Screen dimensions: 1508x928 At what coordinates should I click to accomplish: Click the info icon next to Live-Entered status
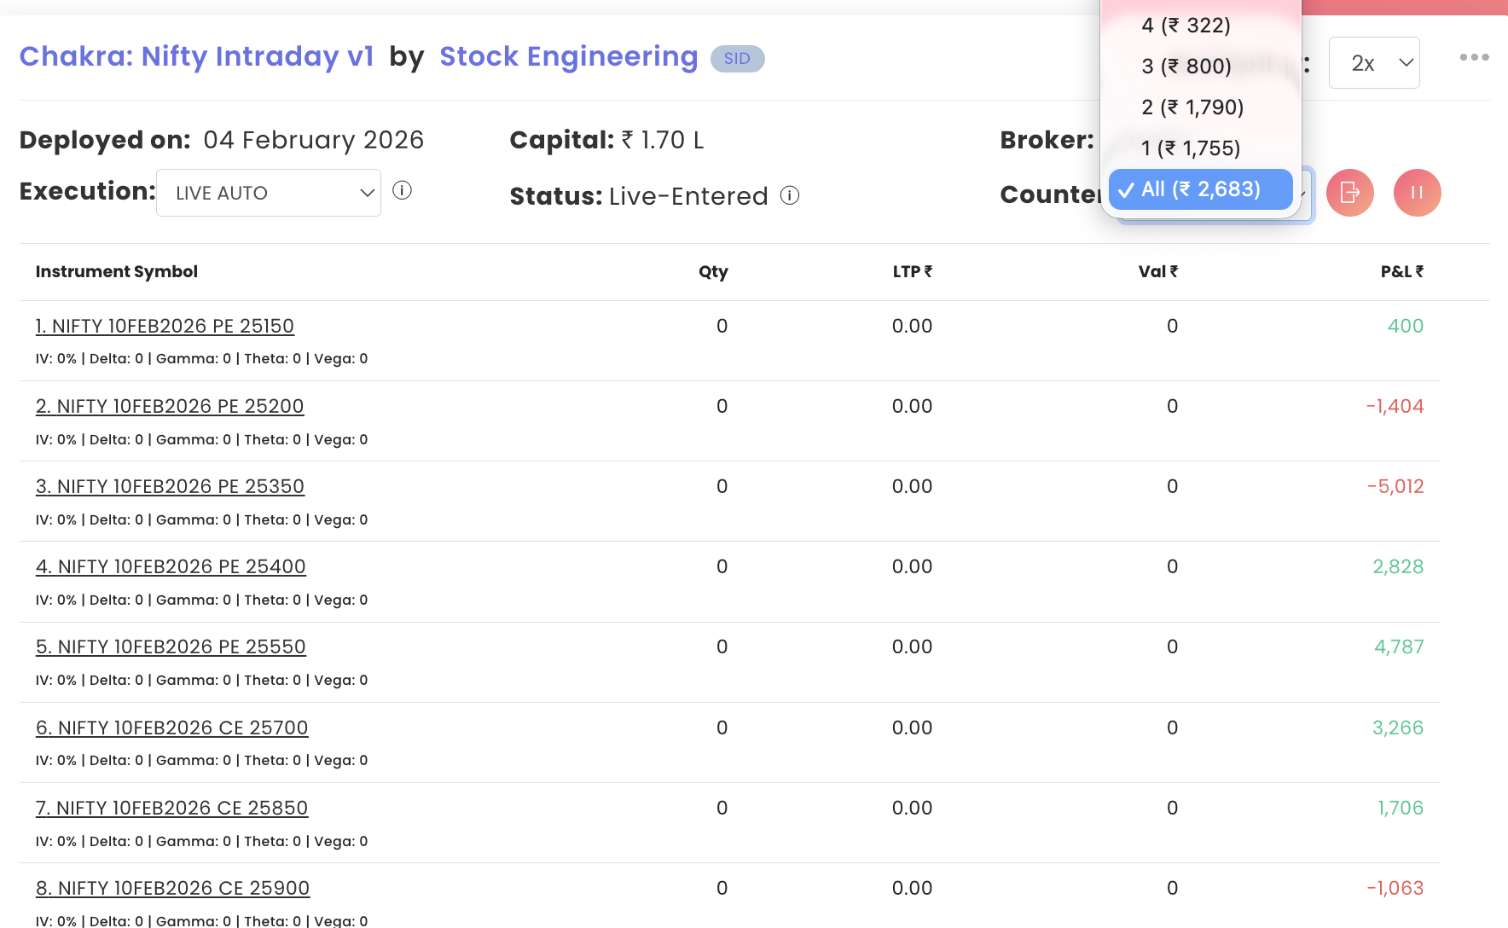(x=790, y=195)
